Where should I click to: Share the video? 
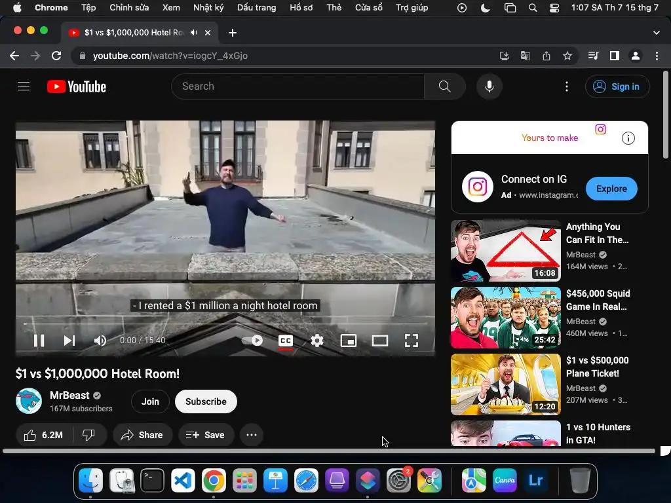click(142, 435)
